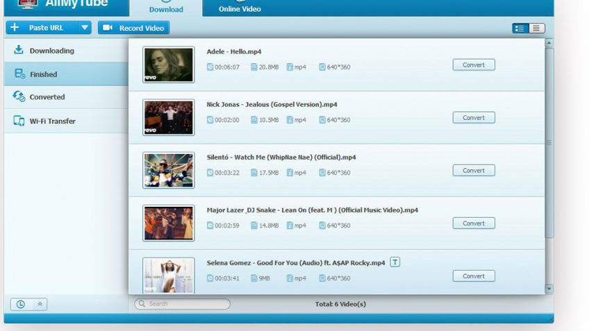Click the Paste URL button
Image resolution: width=589 pixels, height=331 pixels.
tap(42, 28)
